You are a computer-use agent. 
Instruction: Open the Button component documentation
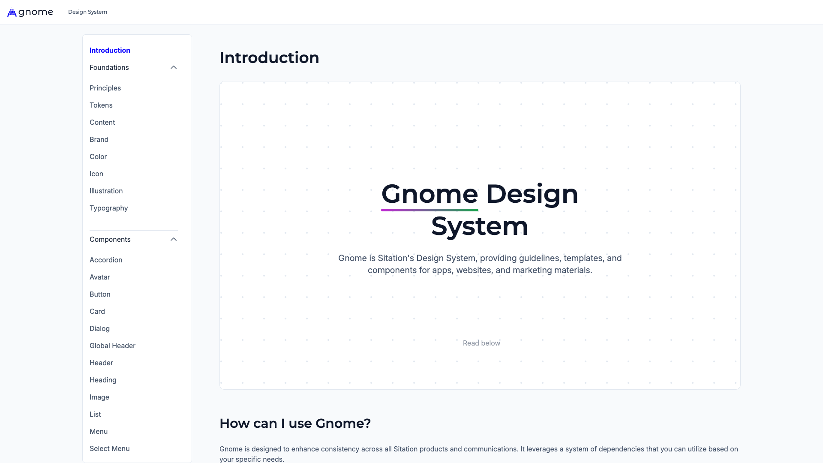(x=100, y=294)
